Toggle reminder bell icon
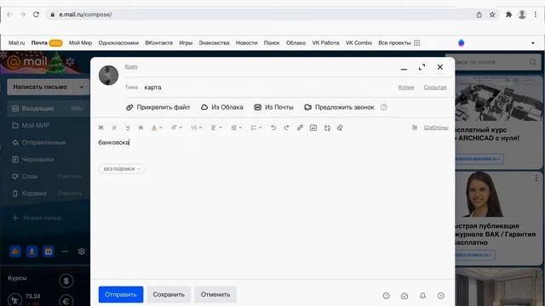 [422, 296]
